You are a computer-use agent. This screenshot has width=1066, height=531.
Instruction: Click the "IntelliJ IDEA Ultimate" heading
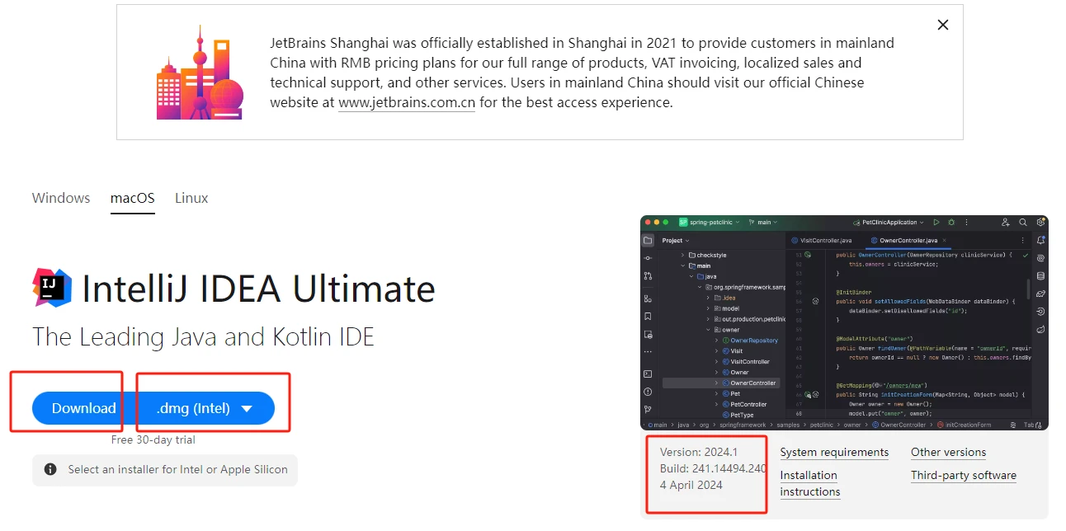(x=258, y=289)
